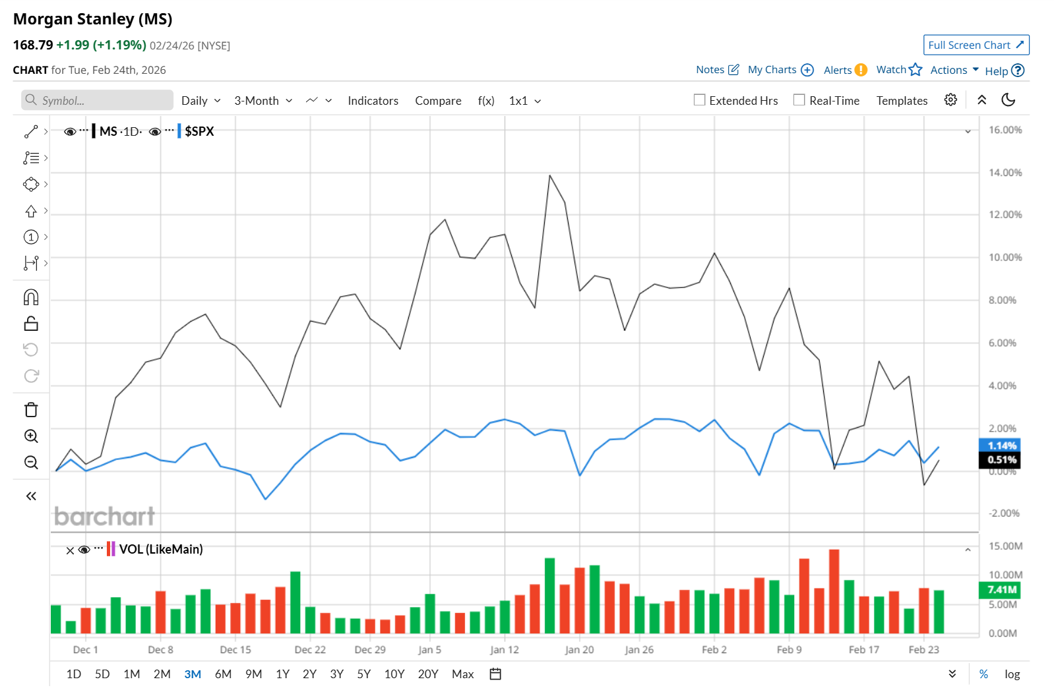
Task: Choose the arrow marker tool
Action: point(31,211)
